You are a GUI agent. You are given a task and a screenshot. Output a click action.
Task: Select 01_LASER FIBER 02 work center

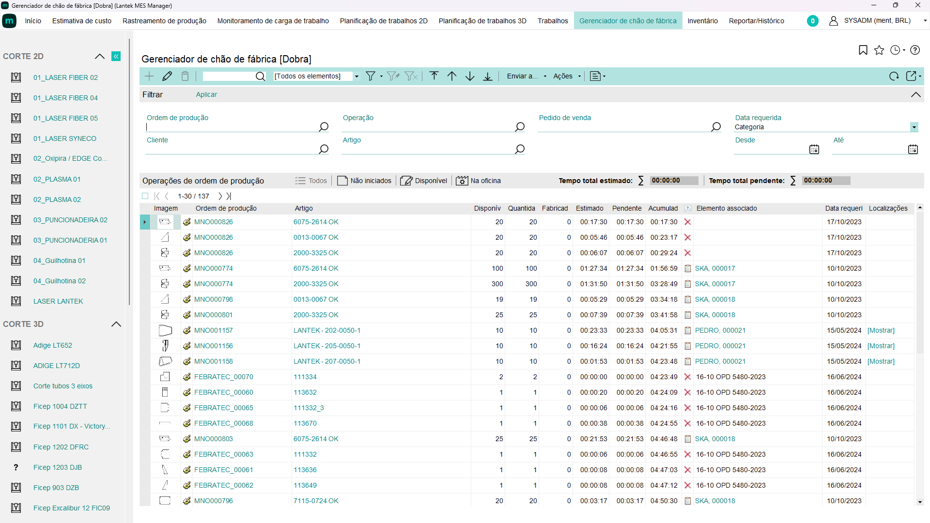tap(65, 77)
